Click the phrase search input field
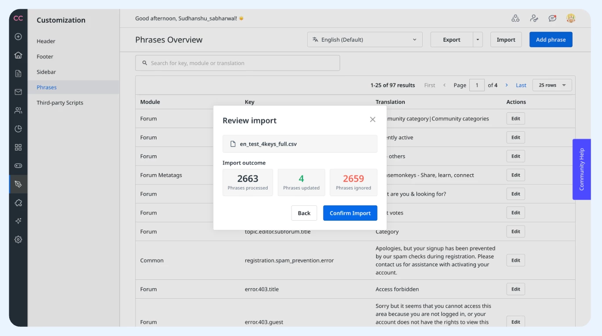Screen dimensions: 602x336 pyautogui.click(x=238, y=63)
